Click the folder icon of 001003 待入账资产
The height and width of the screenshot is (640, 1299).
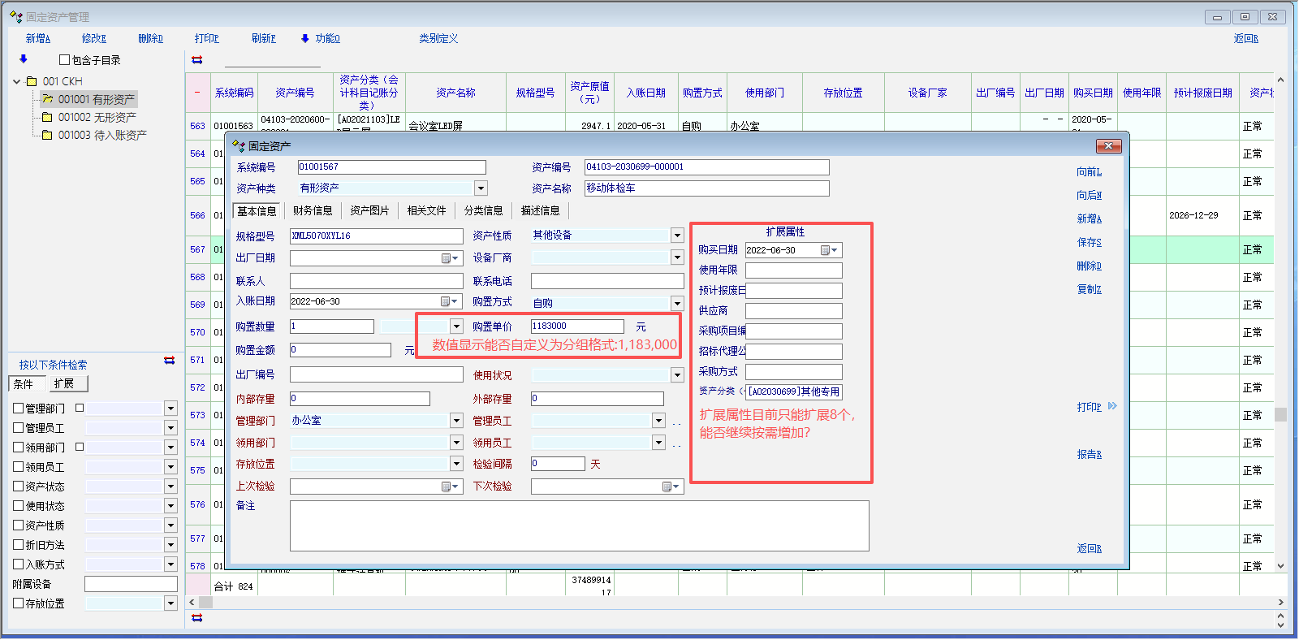click(x=47, y=135)
